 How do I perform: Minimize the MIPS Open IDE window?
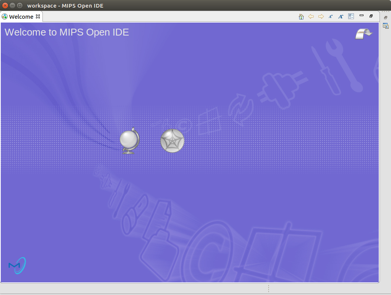point(12,5)
